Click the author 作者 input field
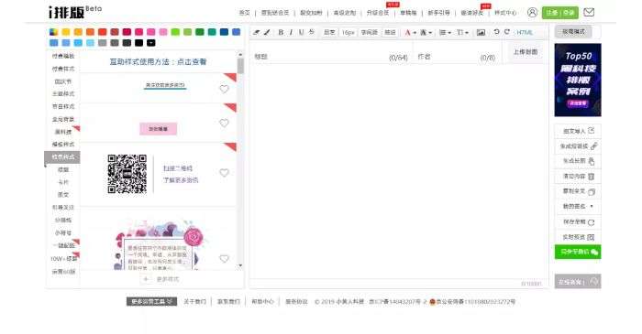Image resolution: width=642 pixels, height=334 pixels. click(457, 57)
